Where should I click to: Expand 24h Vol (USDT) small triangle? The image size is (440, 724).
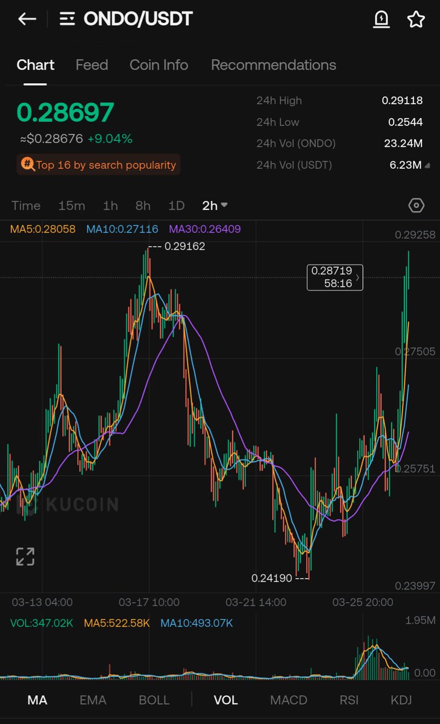(x=427, y=165)
